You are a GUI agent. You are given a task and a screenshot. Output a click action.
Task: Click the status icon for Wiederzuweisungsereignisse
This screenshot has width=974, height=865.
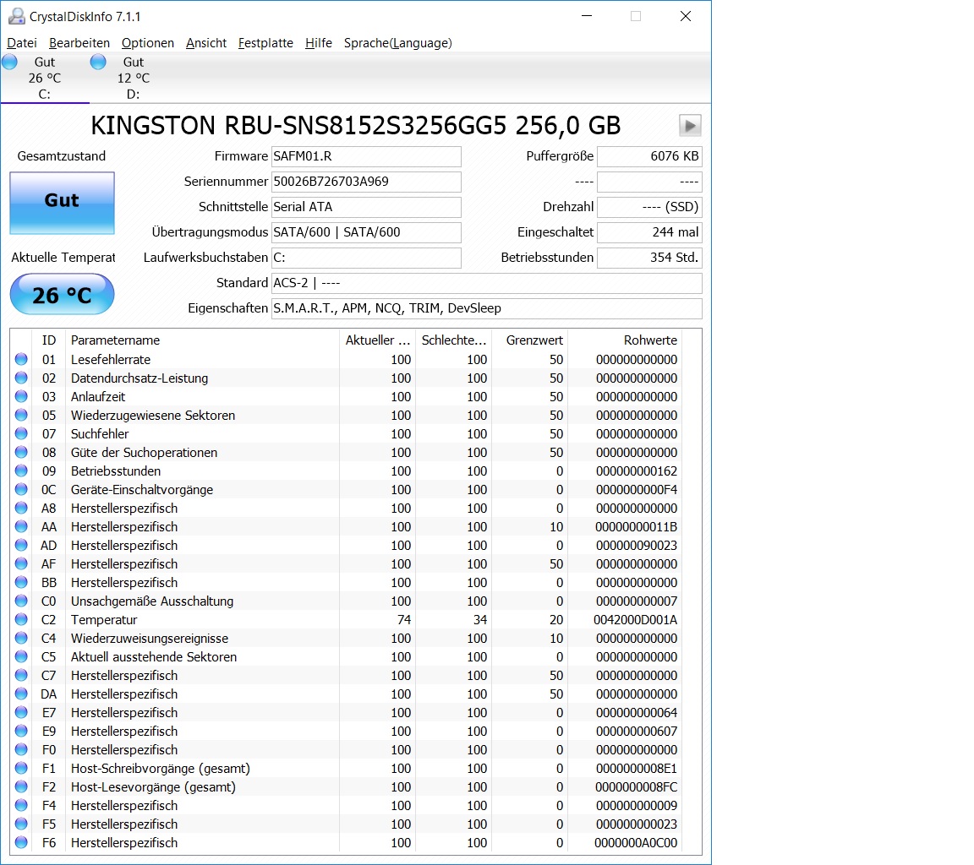pyautogui.click(x=21, y=638)
